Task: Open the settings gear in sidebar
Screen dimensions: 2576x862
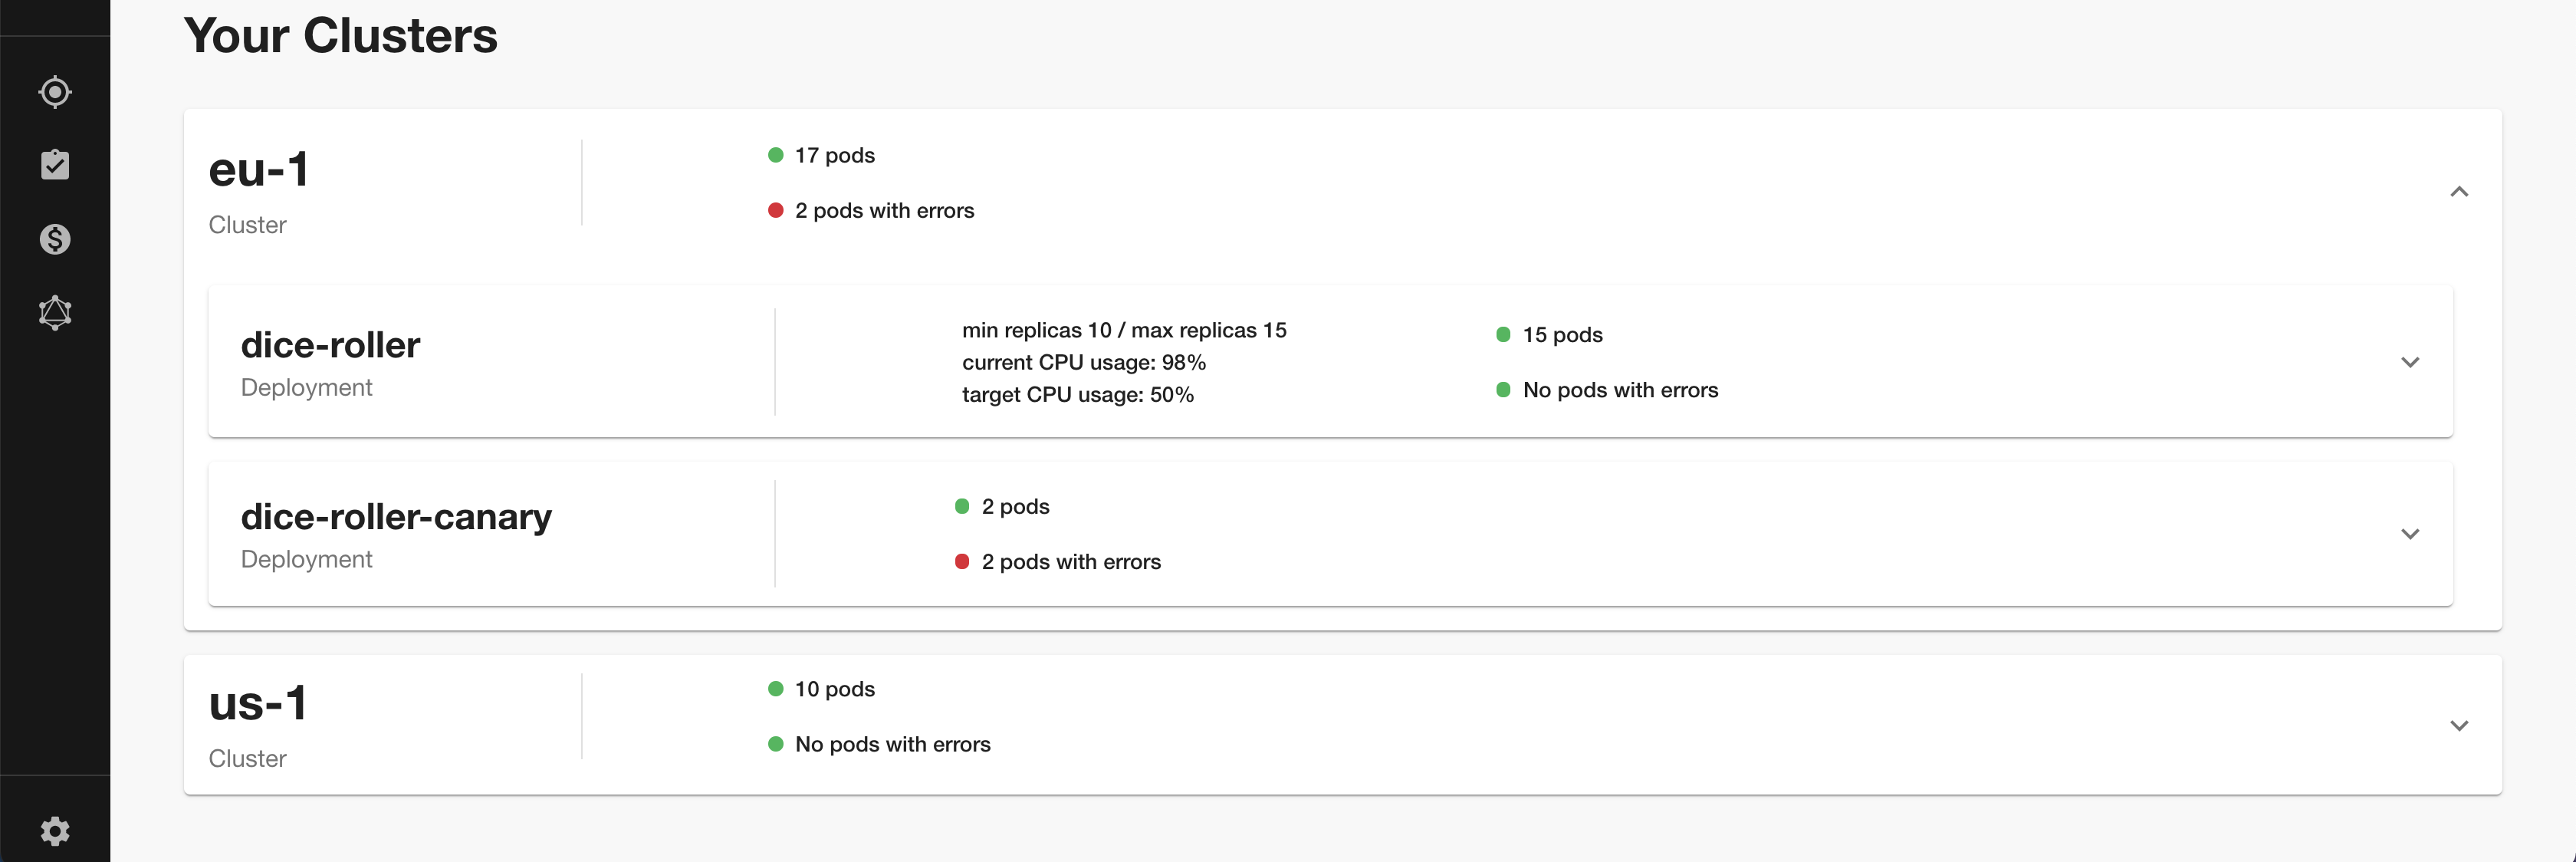Action: point(55,831)
